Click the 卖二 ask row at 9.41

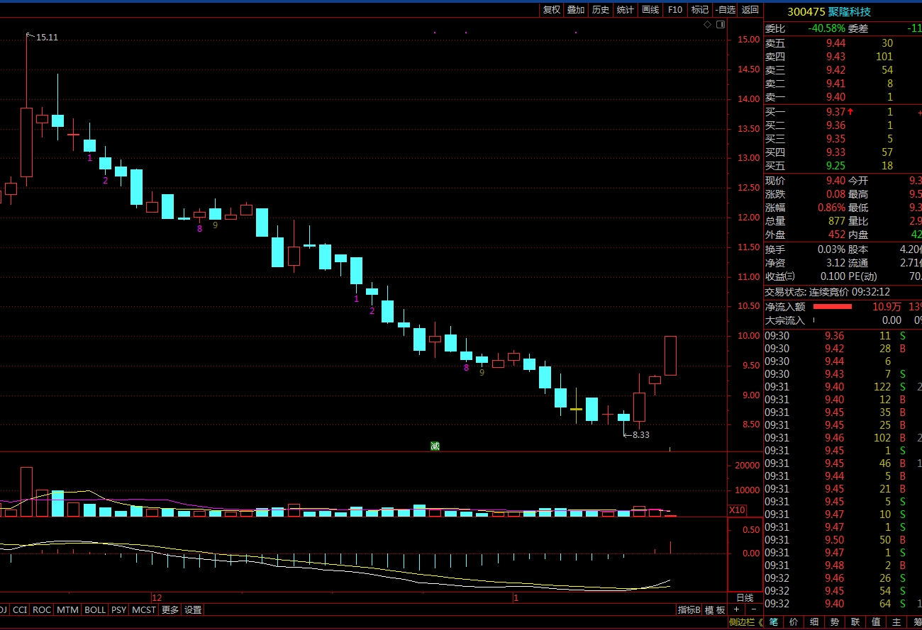(843, 84)
